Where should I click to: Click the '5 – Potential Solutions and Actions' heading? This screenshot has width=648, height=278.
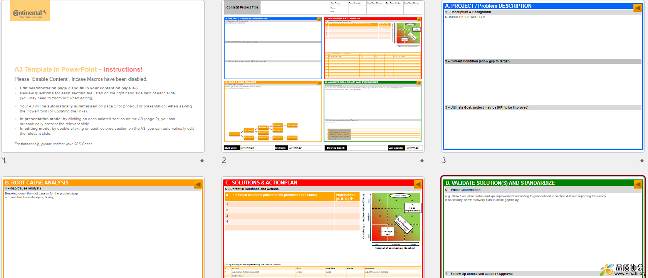point(252,189)
